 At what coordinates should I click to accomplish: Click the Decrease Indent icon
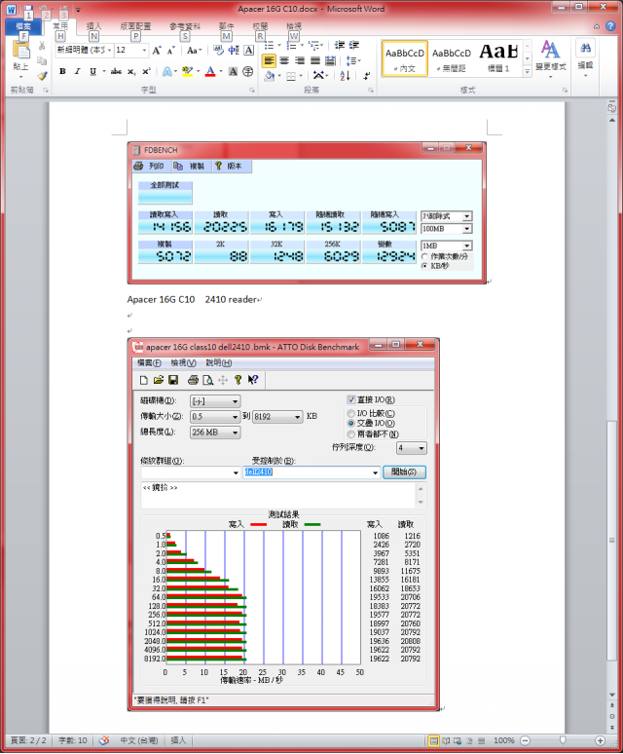click(x=340, y=45)
